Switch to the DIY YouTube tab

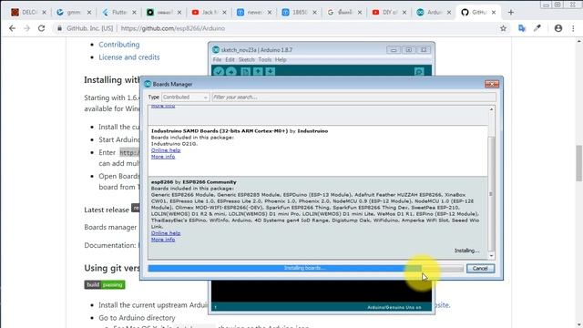pos(389,12)
